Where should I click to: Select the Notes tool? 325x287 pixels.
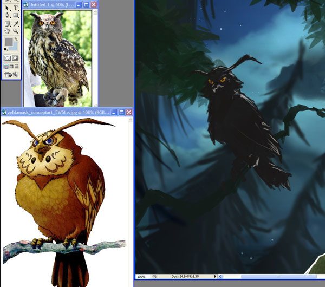click(x=7, y=24)
